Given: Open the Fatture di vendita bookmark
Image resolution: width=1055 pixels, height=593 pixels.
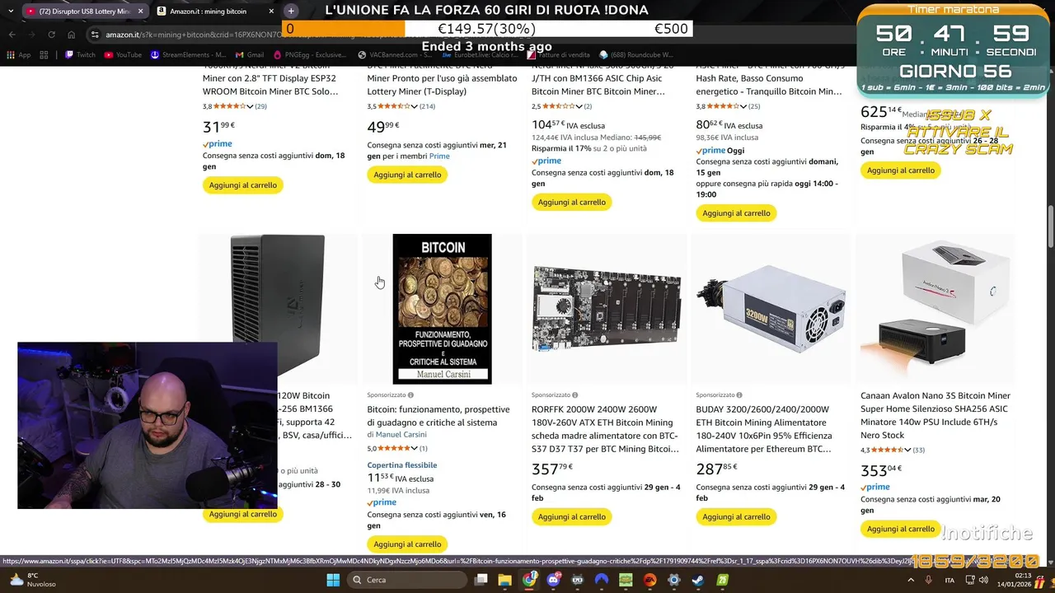Looking at the screenshot, I should point(559,55).
